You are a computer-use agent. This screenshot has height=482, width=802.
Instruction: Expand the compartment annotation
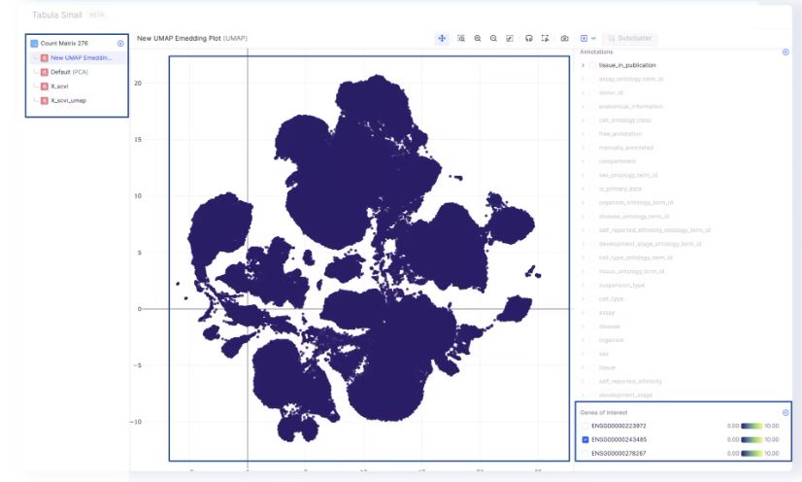583,161
